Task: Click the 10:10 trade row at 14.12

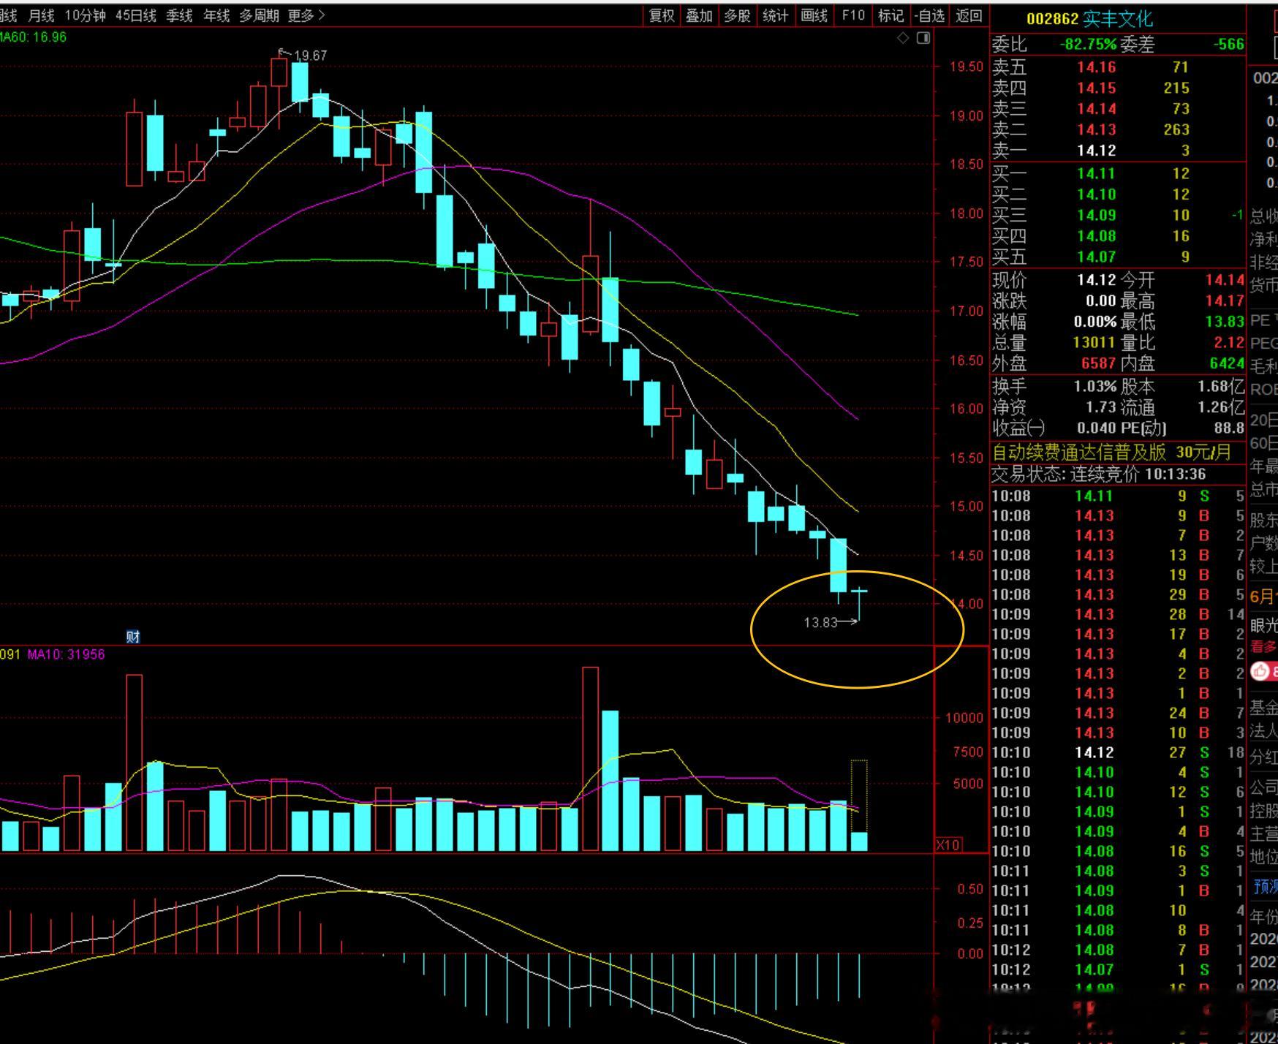Action: 1118,752
